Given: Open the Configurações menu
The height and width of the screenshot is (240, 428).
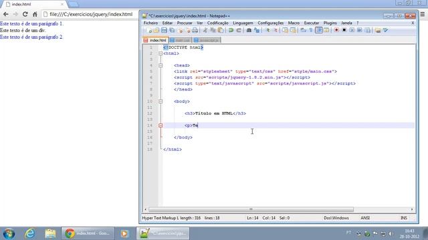Looking at the screenshot, I should (x=270, y=23).
